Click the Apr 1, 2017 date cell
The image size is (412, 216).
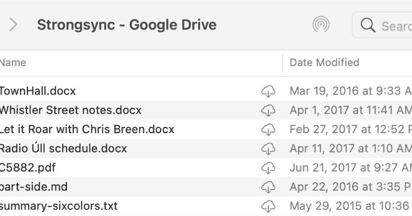[351, 110]
